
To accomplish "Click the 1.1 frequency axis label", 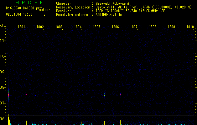I will coord(3,41).
